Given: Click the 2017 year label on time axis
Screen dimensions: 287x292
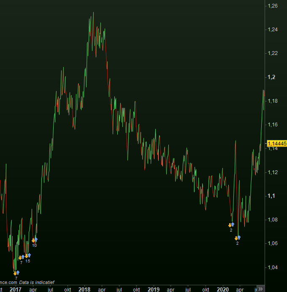Looking at the screenshot, I should coord(15,289).
